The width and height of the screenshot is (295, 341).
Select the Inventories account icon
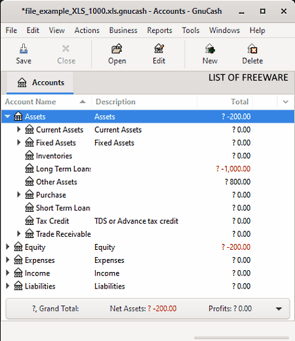[x=29, y=155]
